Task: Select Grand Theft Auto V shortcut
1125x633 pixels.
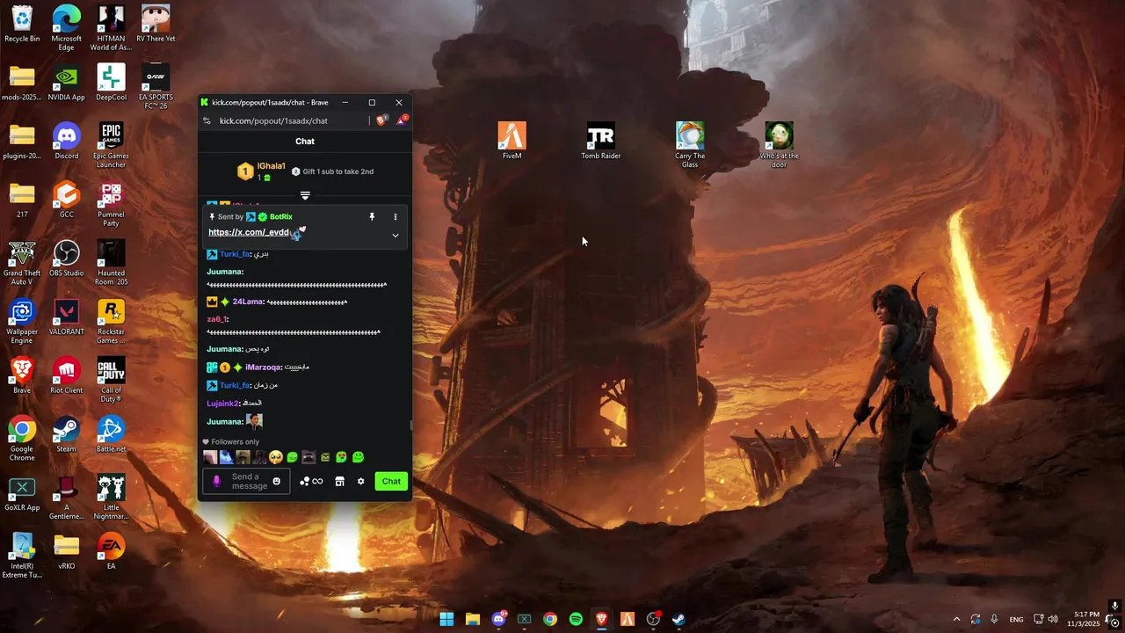Action: [x=22, y=263]
